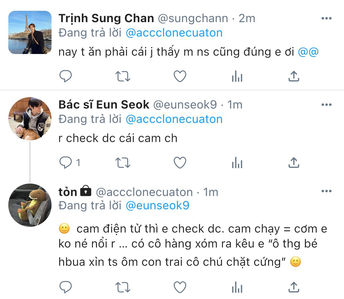
Task: Like tỏn's reply tweet
Action: [180, 287]
